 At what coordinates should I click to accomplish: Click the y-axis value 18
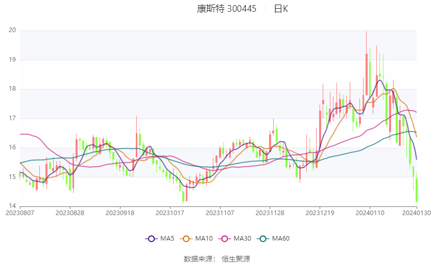[x=12, y=89]
